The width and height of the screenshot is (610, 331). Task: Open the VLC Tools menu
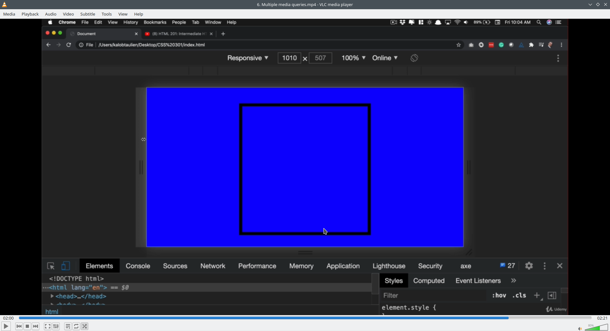(x=107, y=14)
